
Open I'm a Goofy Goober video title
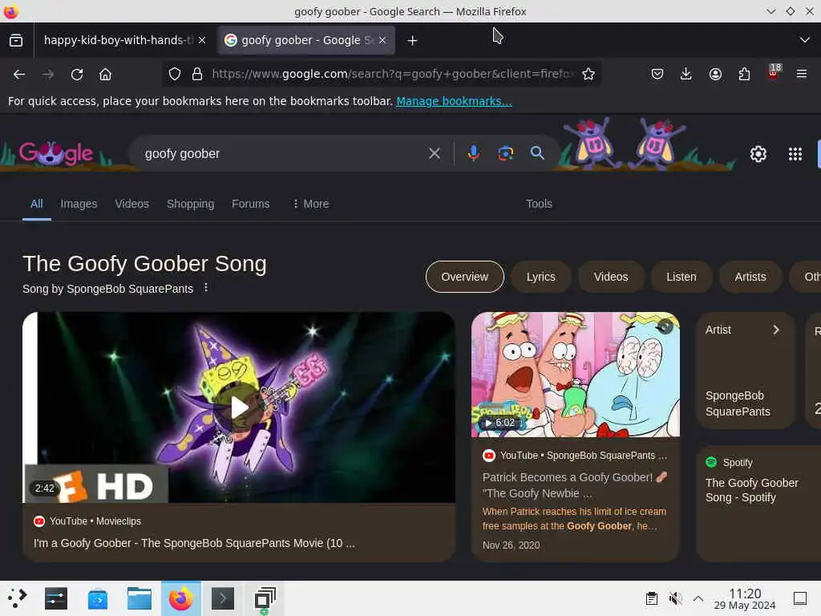tap(194, 543)
